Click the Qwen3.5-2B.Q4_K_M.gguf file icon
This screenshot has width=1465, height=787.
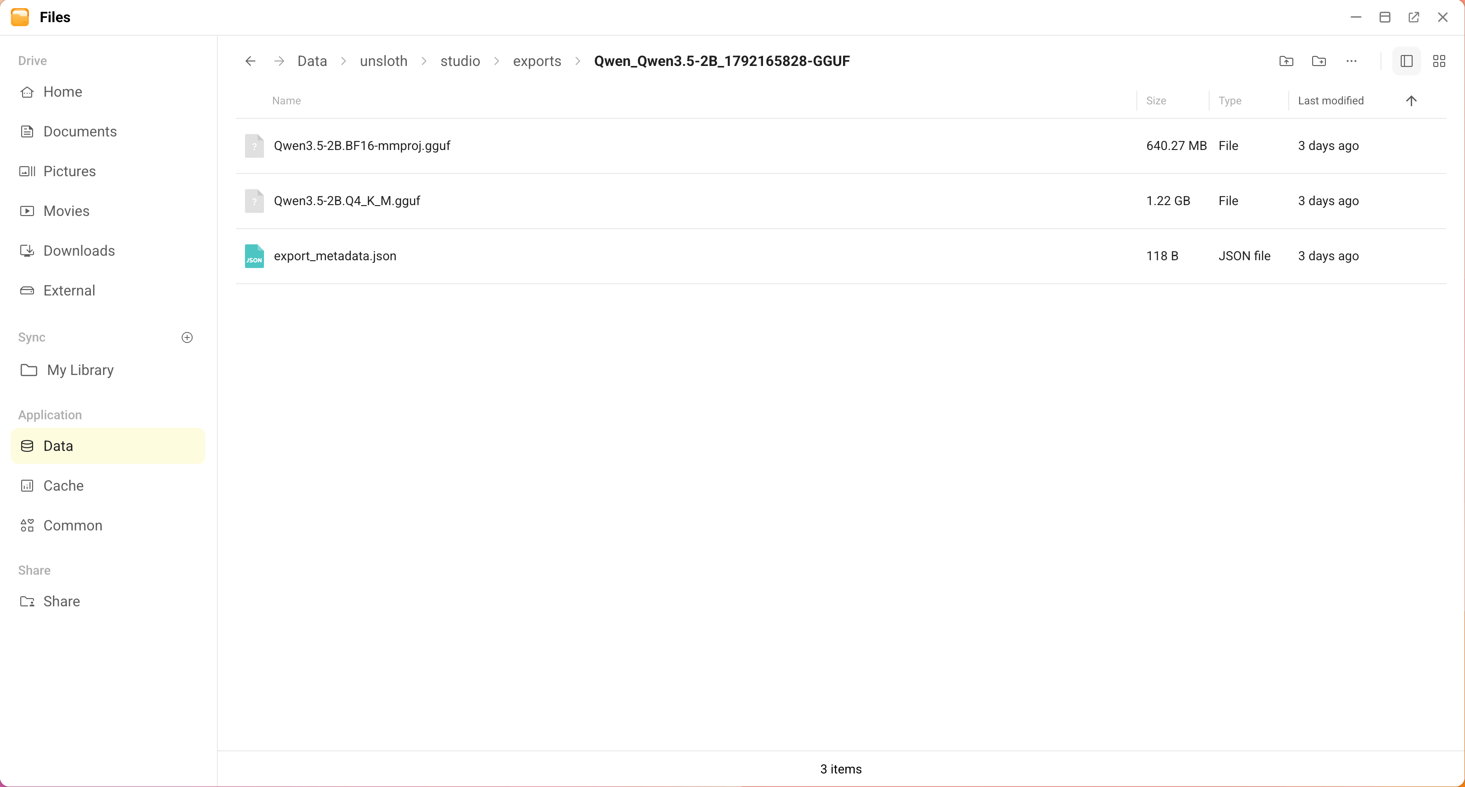[x=254, y=201]
